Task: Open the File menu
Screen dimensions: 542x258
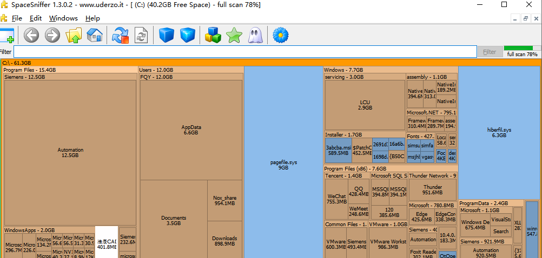Action: (17, 18)
